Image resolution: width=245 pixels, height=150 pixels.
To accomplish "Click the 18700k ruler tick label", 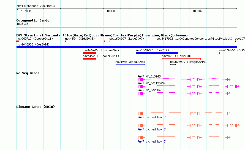I will pos(26,11).
